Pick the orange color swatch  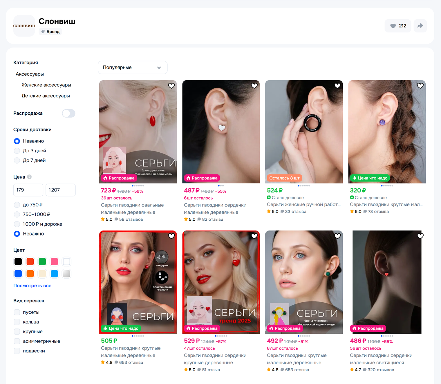click(x=30, y=274)
